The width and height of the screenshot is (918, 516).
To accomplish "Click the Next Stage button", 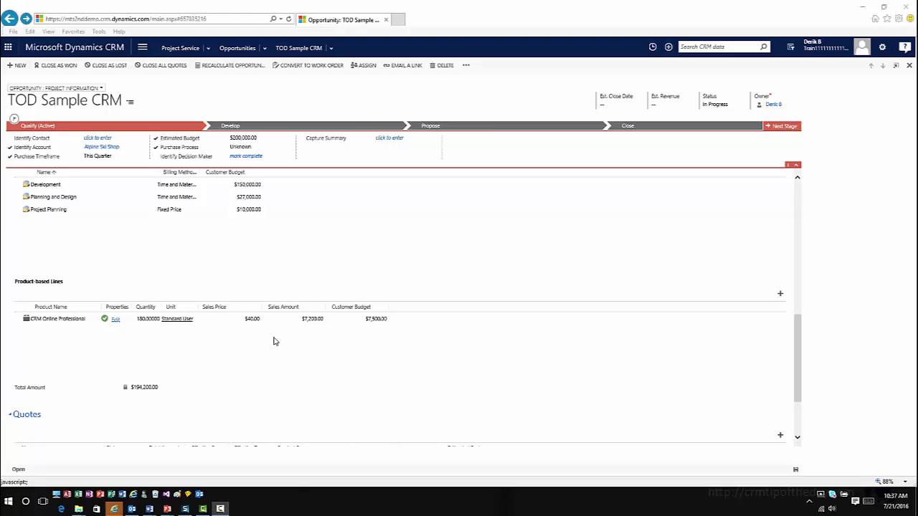I will [781, 125].
